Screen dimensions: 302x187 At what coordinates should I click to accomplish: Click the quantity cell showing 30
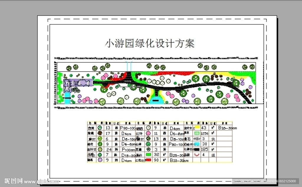click(204, 144)
